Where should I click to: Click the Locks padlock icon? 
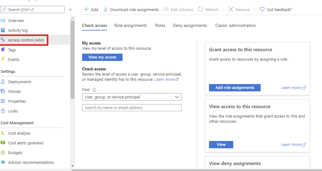click(x=3, y=111)
